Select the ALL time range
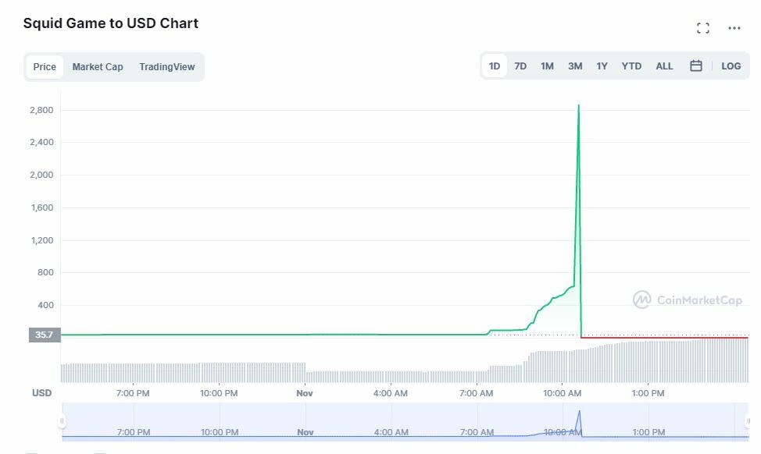This screenshot has width=761, height=454. pos(664,66)
